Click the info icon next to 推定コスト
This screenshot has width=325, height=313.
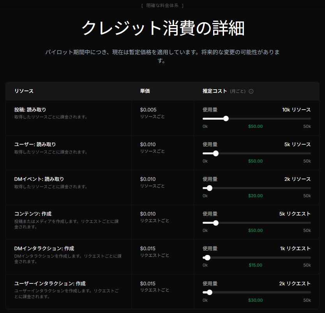click(x=251, y=91)
